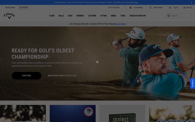Open the Balls menu
Viewport: 195px width, 122px height.
click(x=61, y=16)
